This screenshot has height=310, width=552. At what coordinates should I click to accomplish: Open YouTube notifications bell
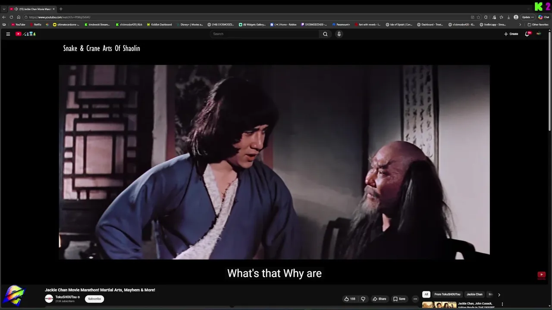[x=527, y=34]
